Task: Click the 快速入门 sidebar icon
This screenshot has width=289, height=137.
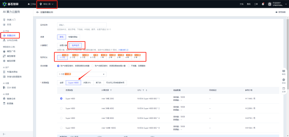Action: [4, 20]
